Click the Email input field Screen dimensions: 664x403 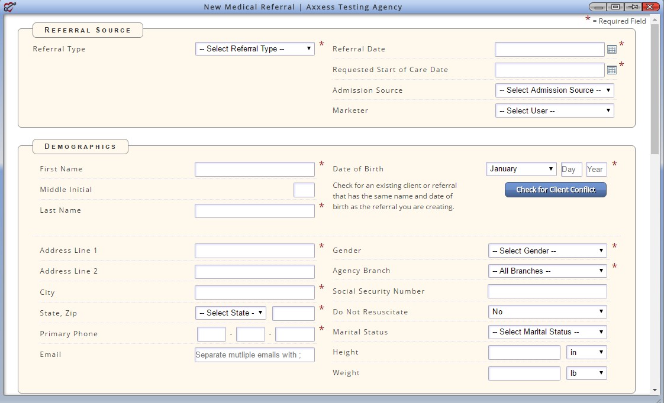click(x=254, y=355)
